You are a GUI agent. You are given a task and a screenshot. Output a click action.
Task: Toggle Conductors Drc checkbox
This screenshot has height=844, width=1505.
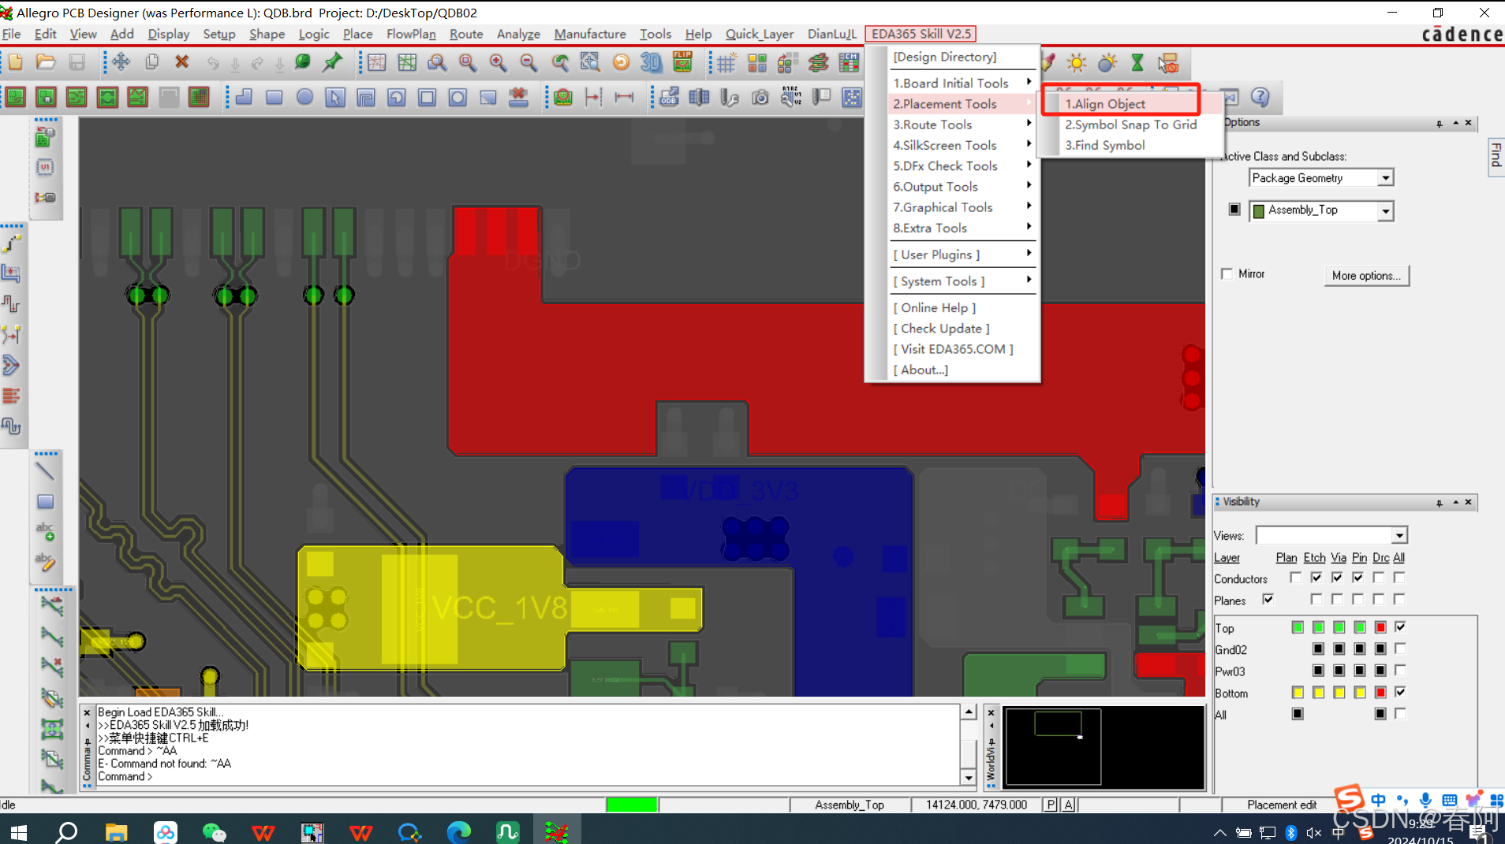pyautogui.click(x=1379, y=578)
